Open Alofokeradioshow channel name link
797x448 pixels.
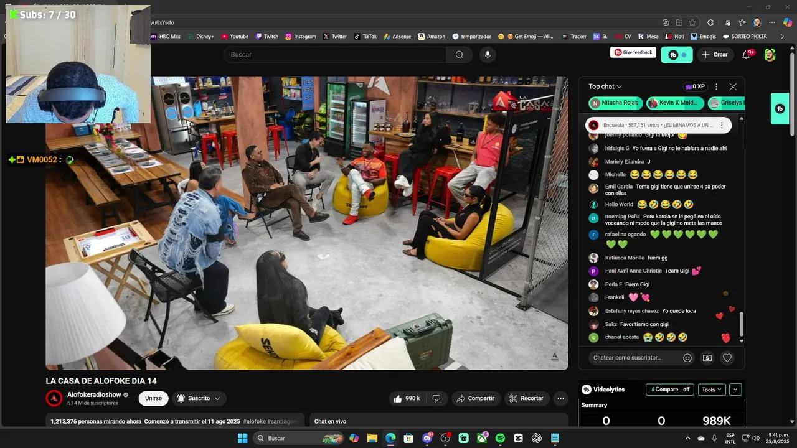(x=94, y=394)
